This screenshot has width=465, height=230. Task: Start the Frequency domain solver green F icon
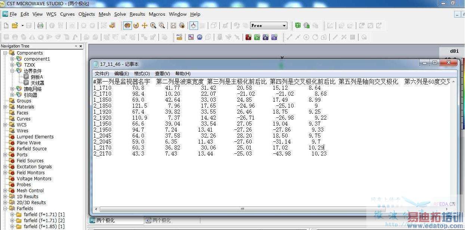257,37
